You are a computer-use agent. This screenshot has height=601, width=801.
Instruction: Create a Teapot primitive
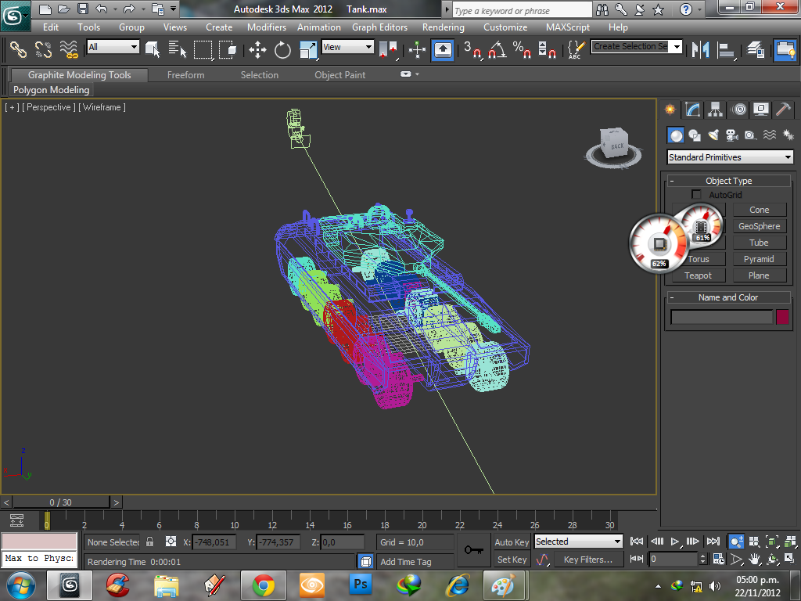(698, 275)
